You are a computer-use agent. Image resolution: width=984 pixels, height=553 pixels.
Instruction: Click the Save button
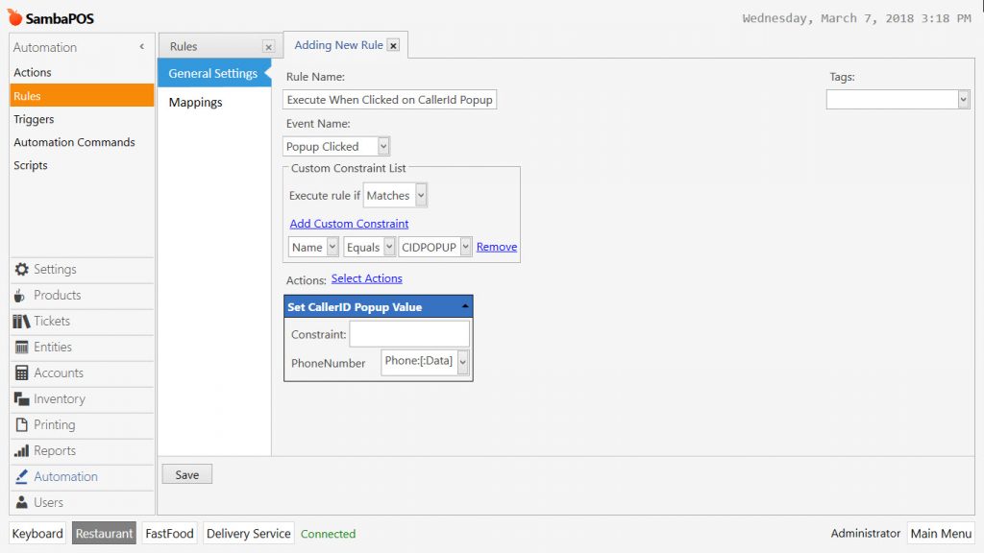187,474
